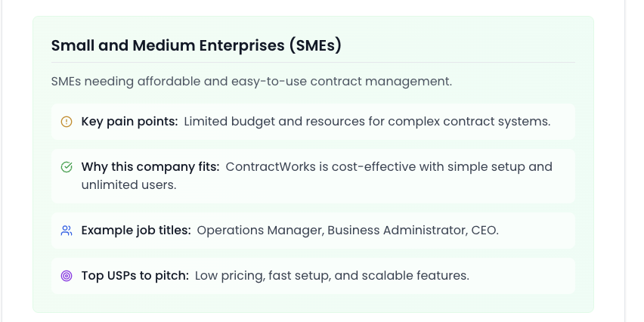Click the Low pricing, fast setup text

click(332, 276)
